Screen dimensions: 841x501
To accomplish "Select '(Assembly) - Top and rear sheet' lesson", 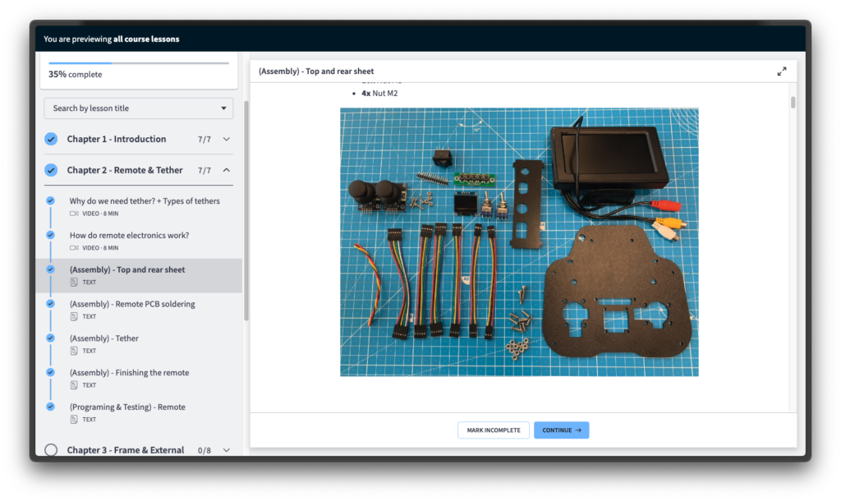I will coord(138,276).
